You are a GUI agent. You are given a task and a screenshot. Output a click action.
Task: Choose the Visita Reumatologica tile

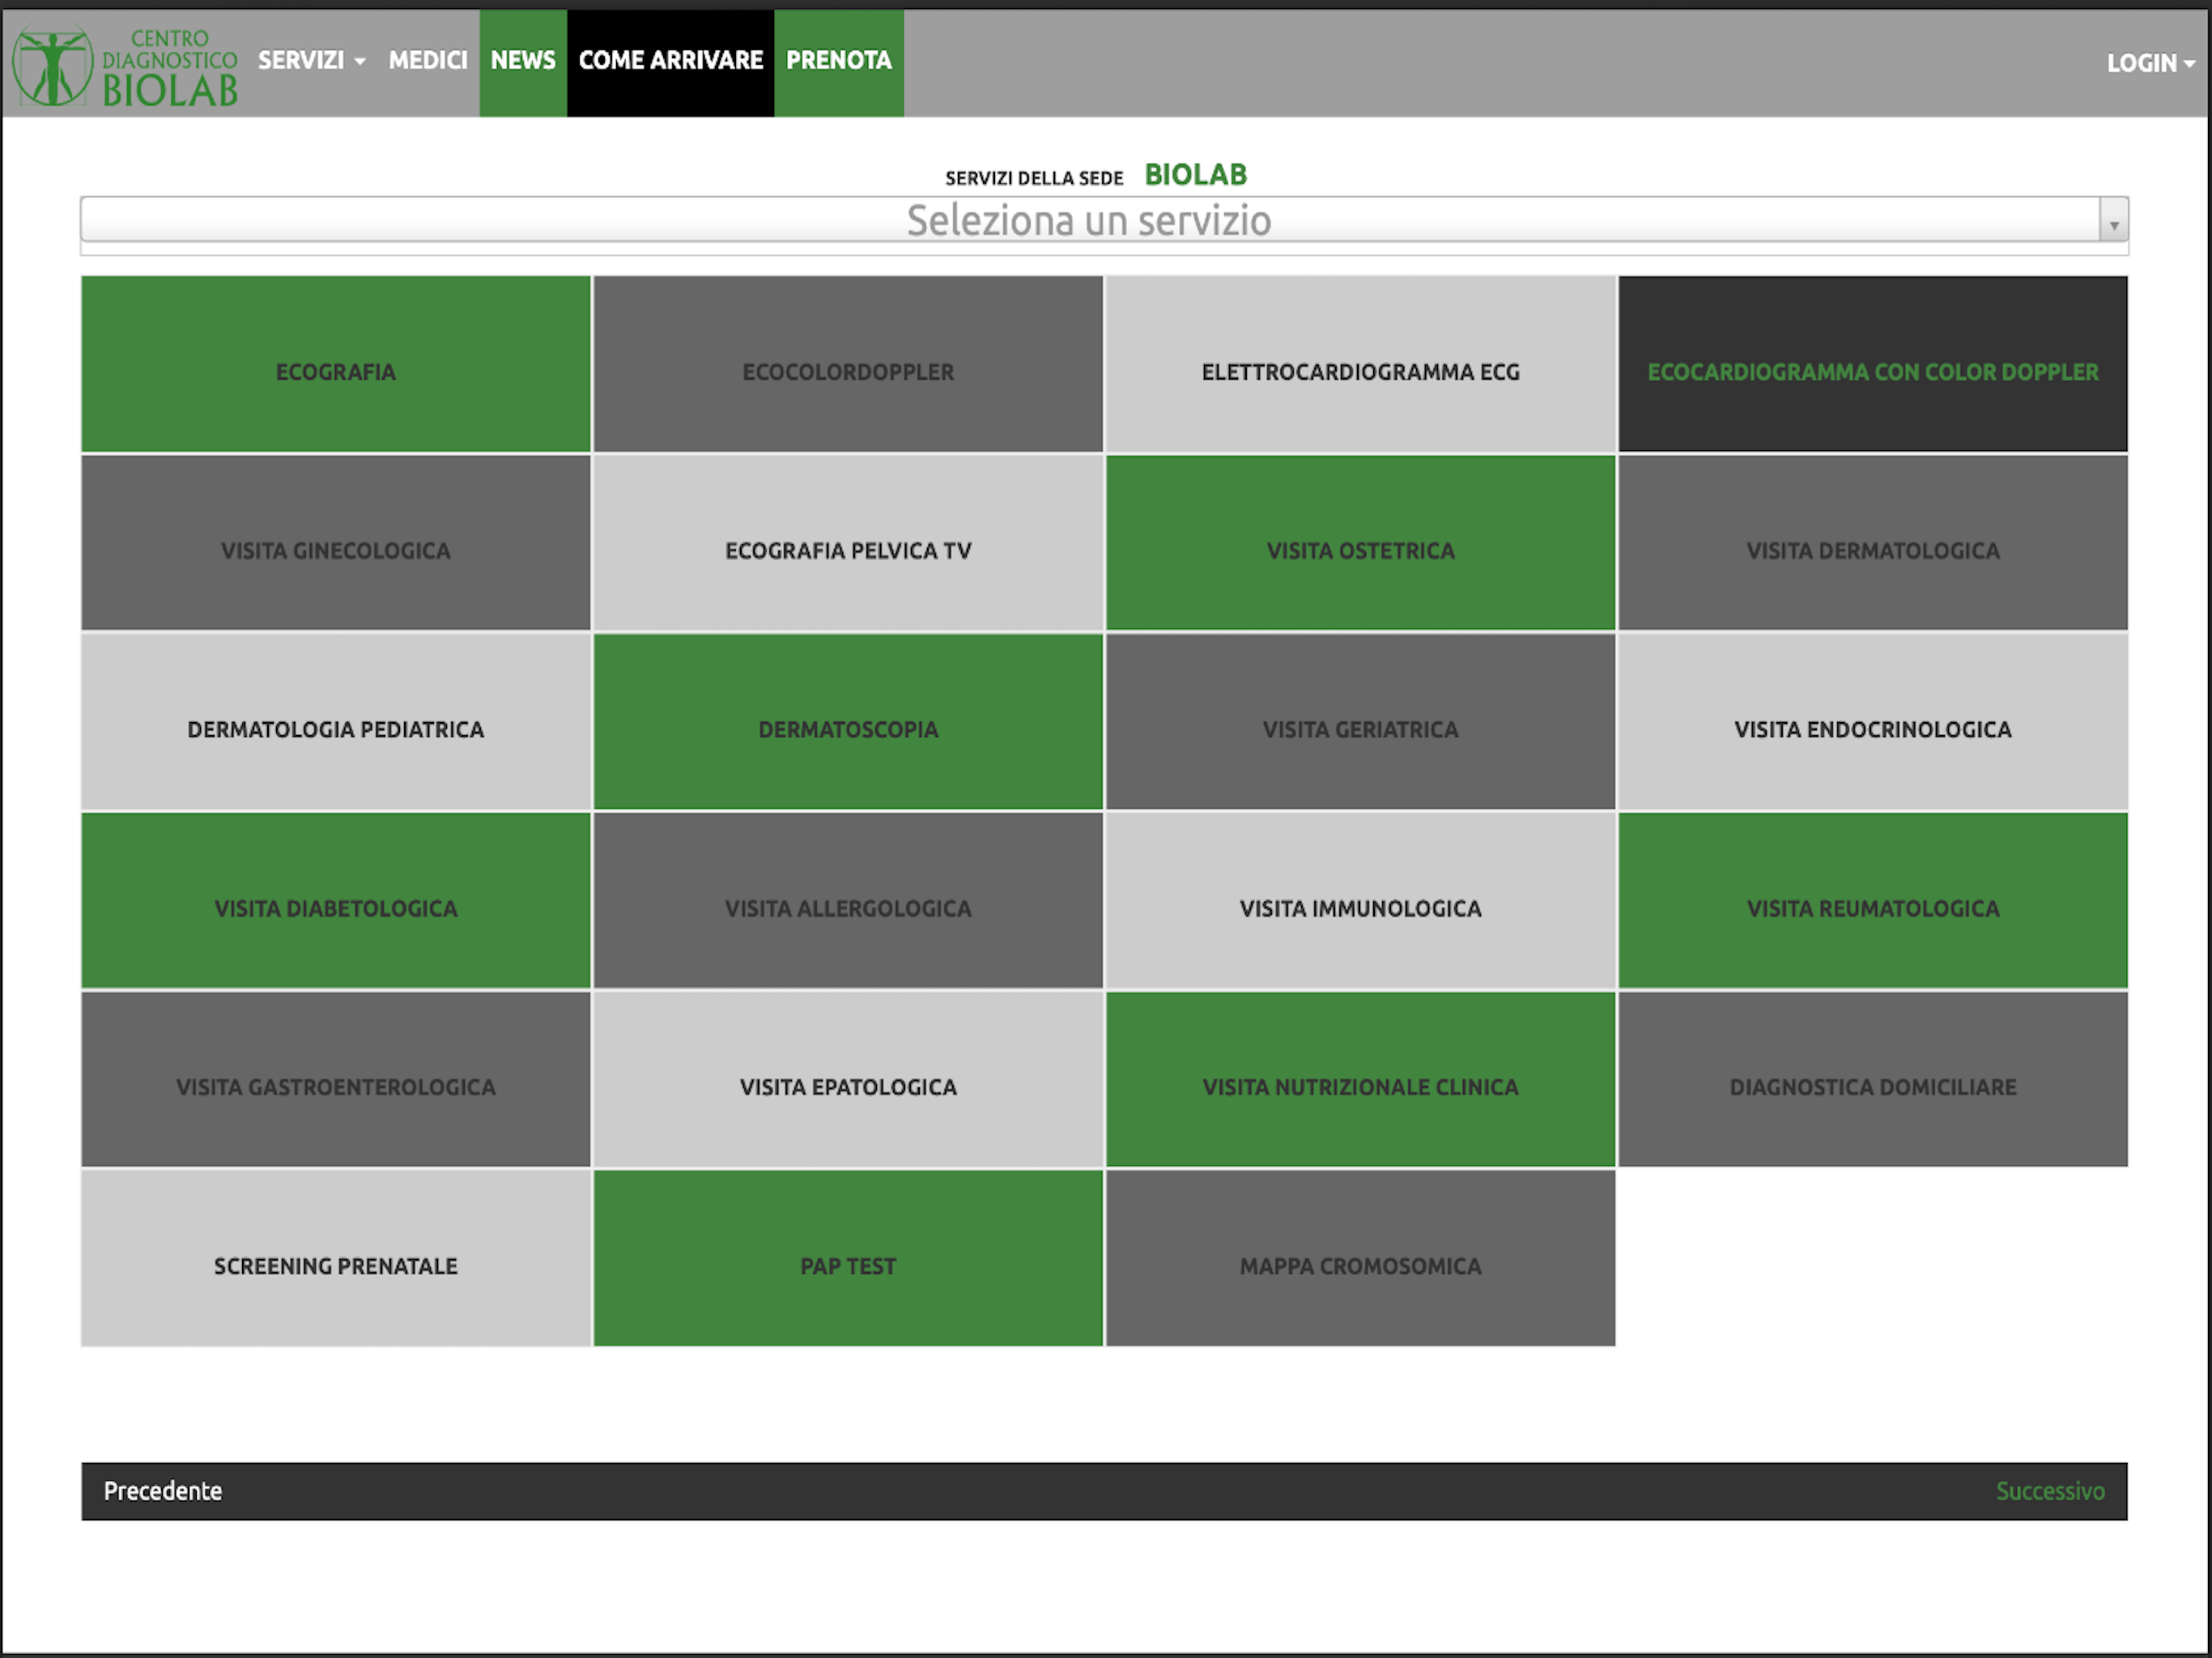click(x=1873, y=901)
